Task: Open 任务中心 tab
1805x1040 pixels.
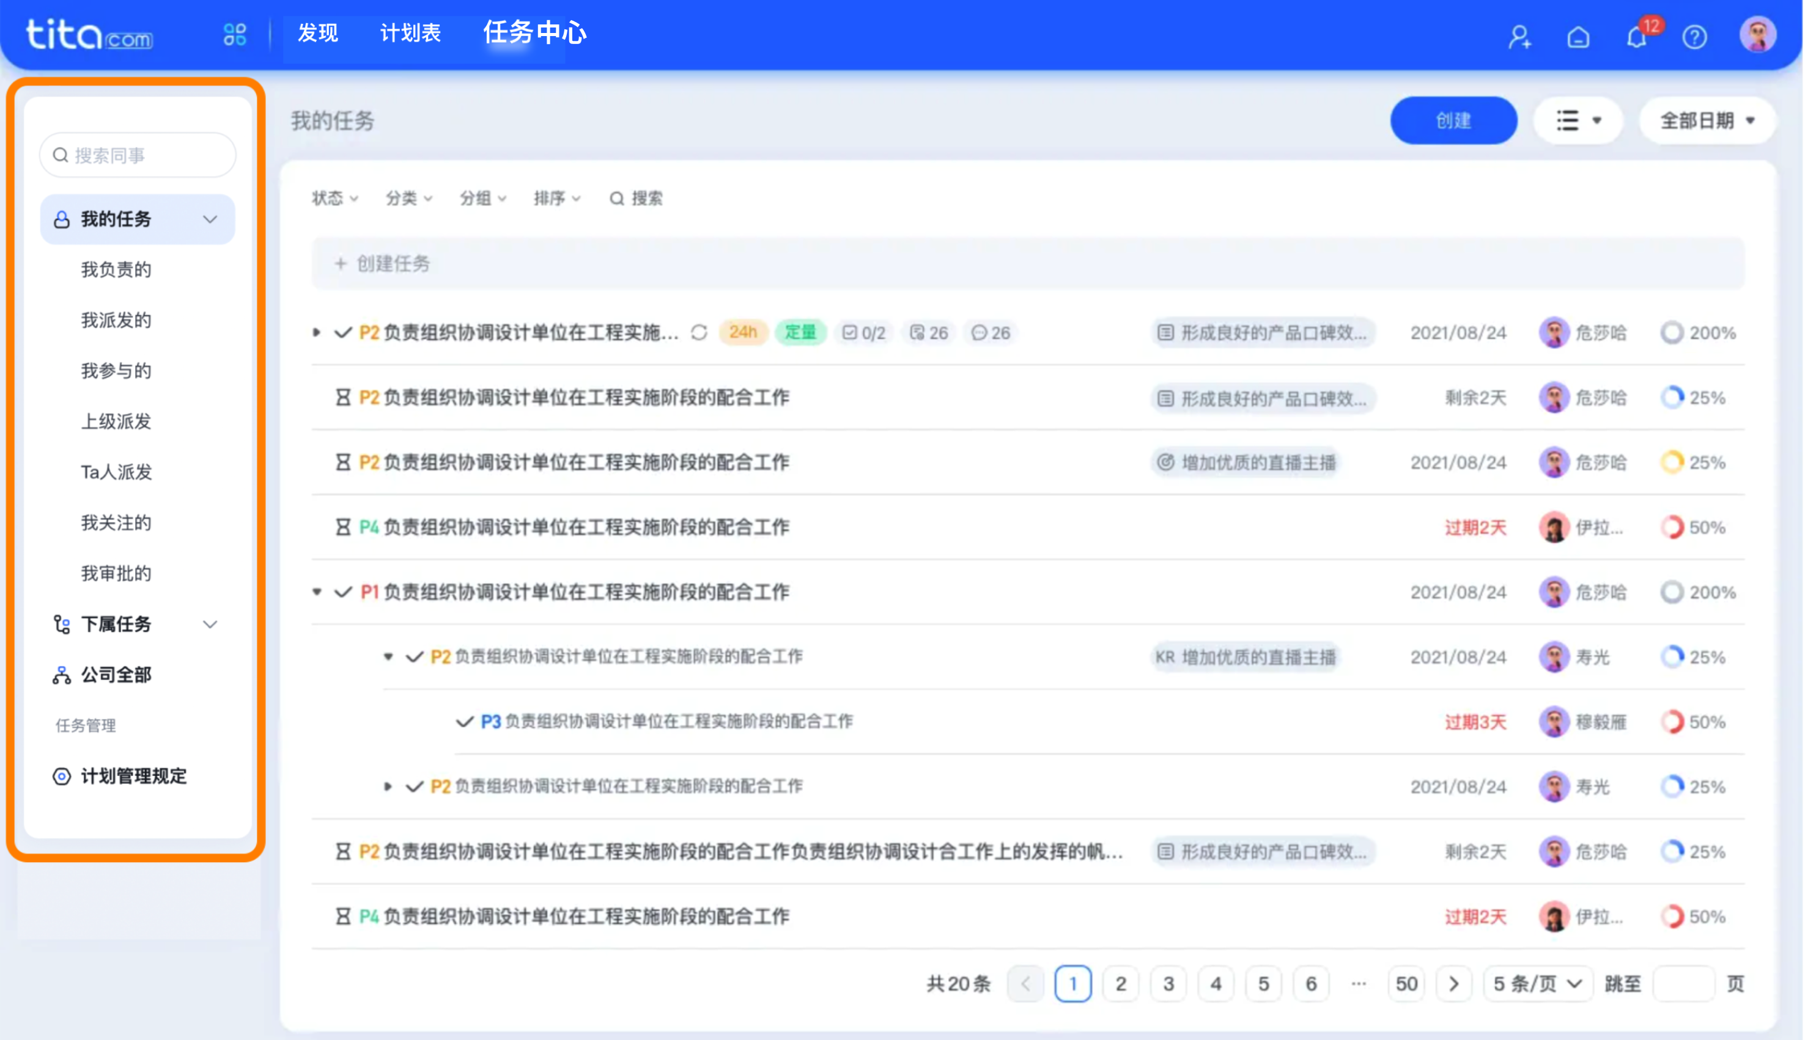Action: click(535, 33)
